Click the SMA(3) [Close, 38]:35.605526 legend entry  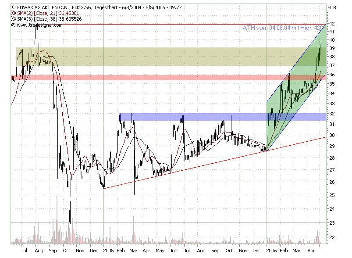pos(50,19)
